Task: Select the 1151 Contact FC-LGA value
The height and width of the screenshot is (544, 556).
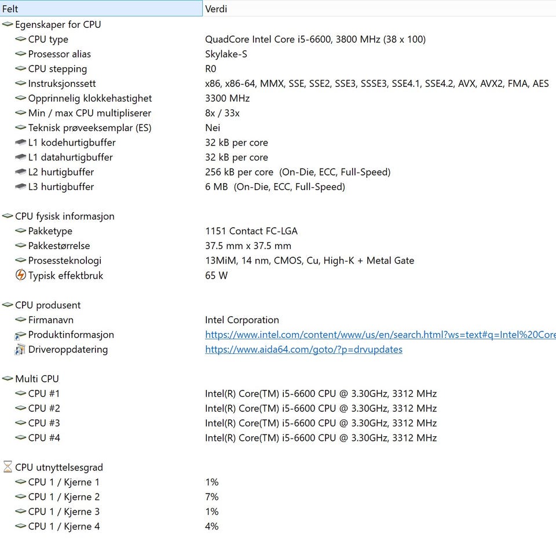Action: pyautogui.click(x=251, y=231)
